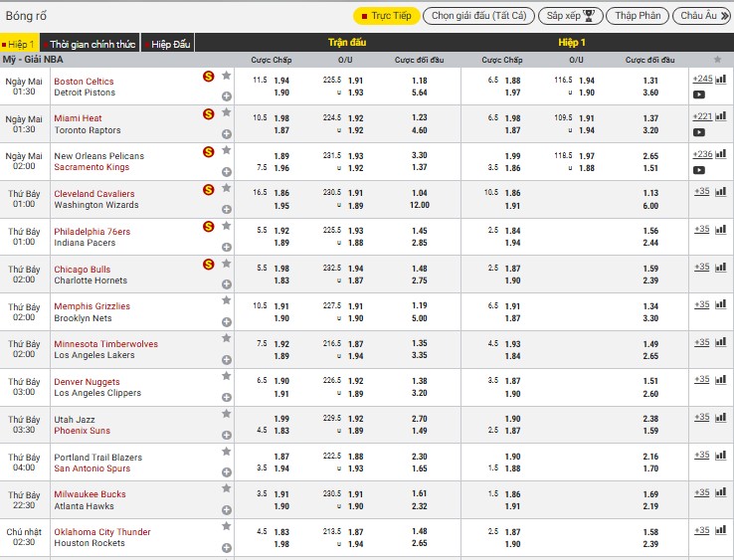Screen dimensions: 734x560
Task: Star the Memphis Grizzlies match
Action: [226, 300]
